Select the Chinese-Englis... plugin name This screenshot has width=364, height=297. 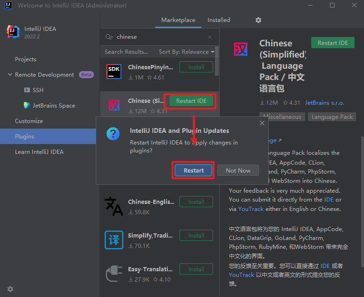click(x=151, y=202)
